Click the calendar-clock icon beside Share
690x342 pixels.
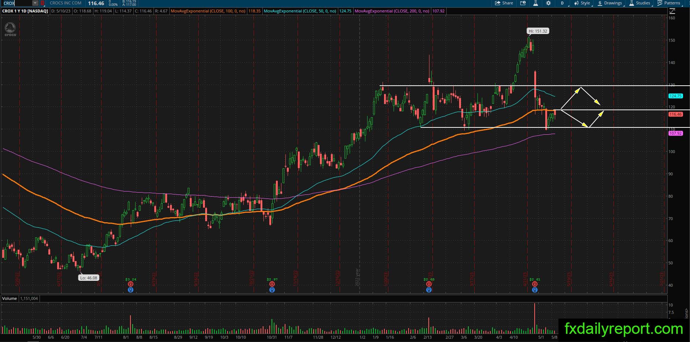tap(523, 3)
